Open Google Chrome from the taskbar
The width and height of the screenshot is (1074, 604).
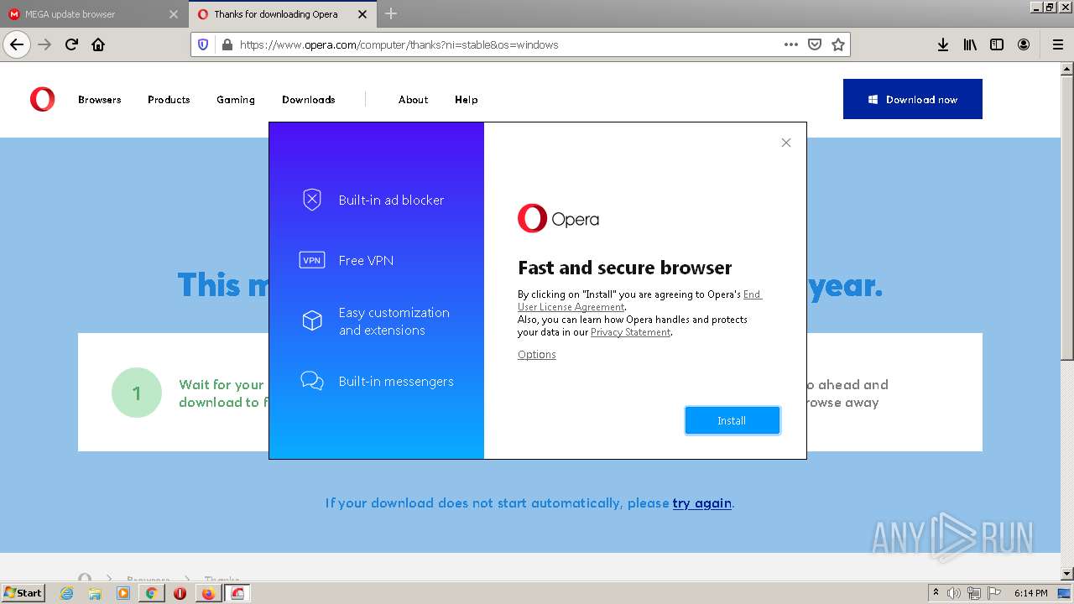pos(151,593)
